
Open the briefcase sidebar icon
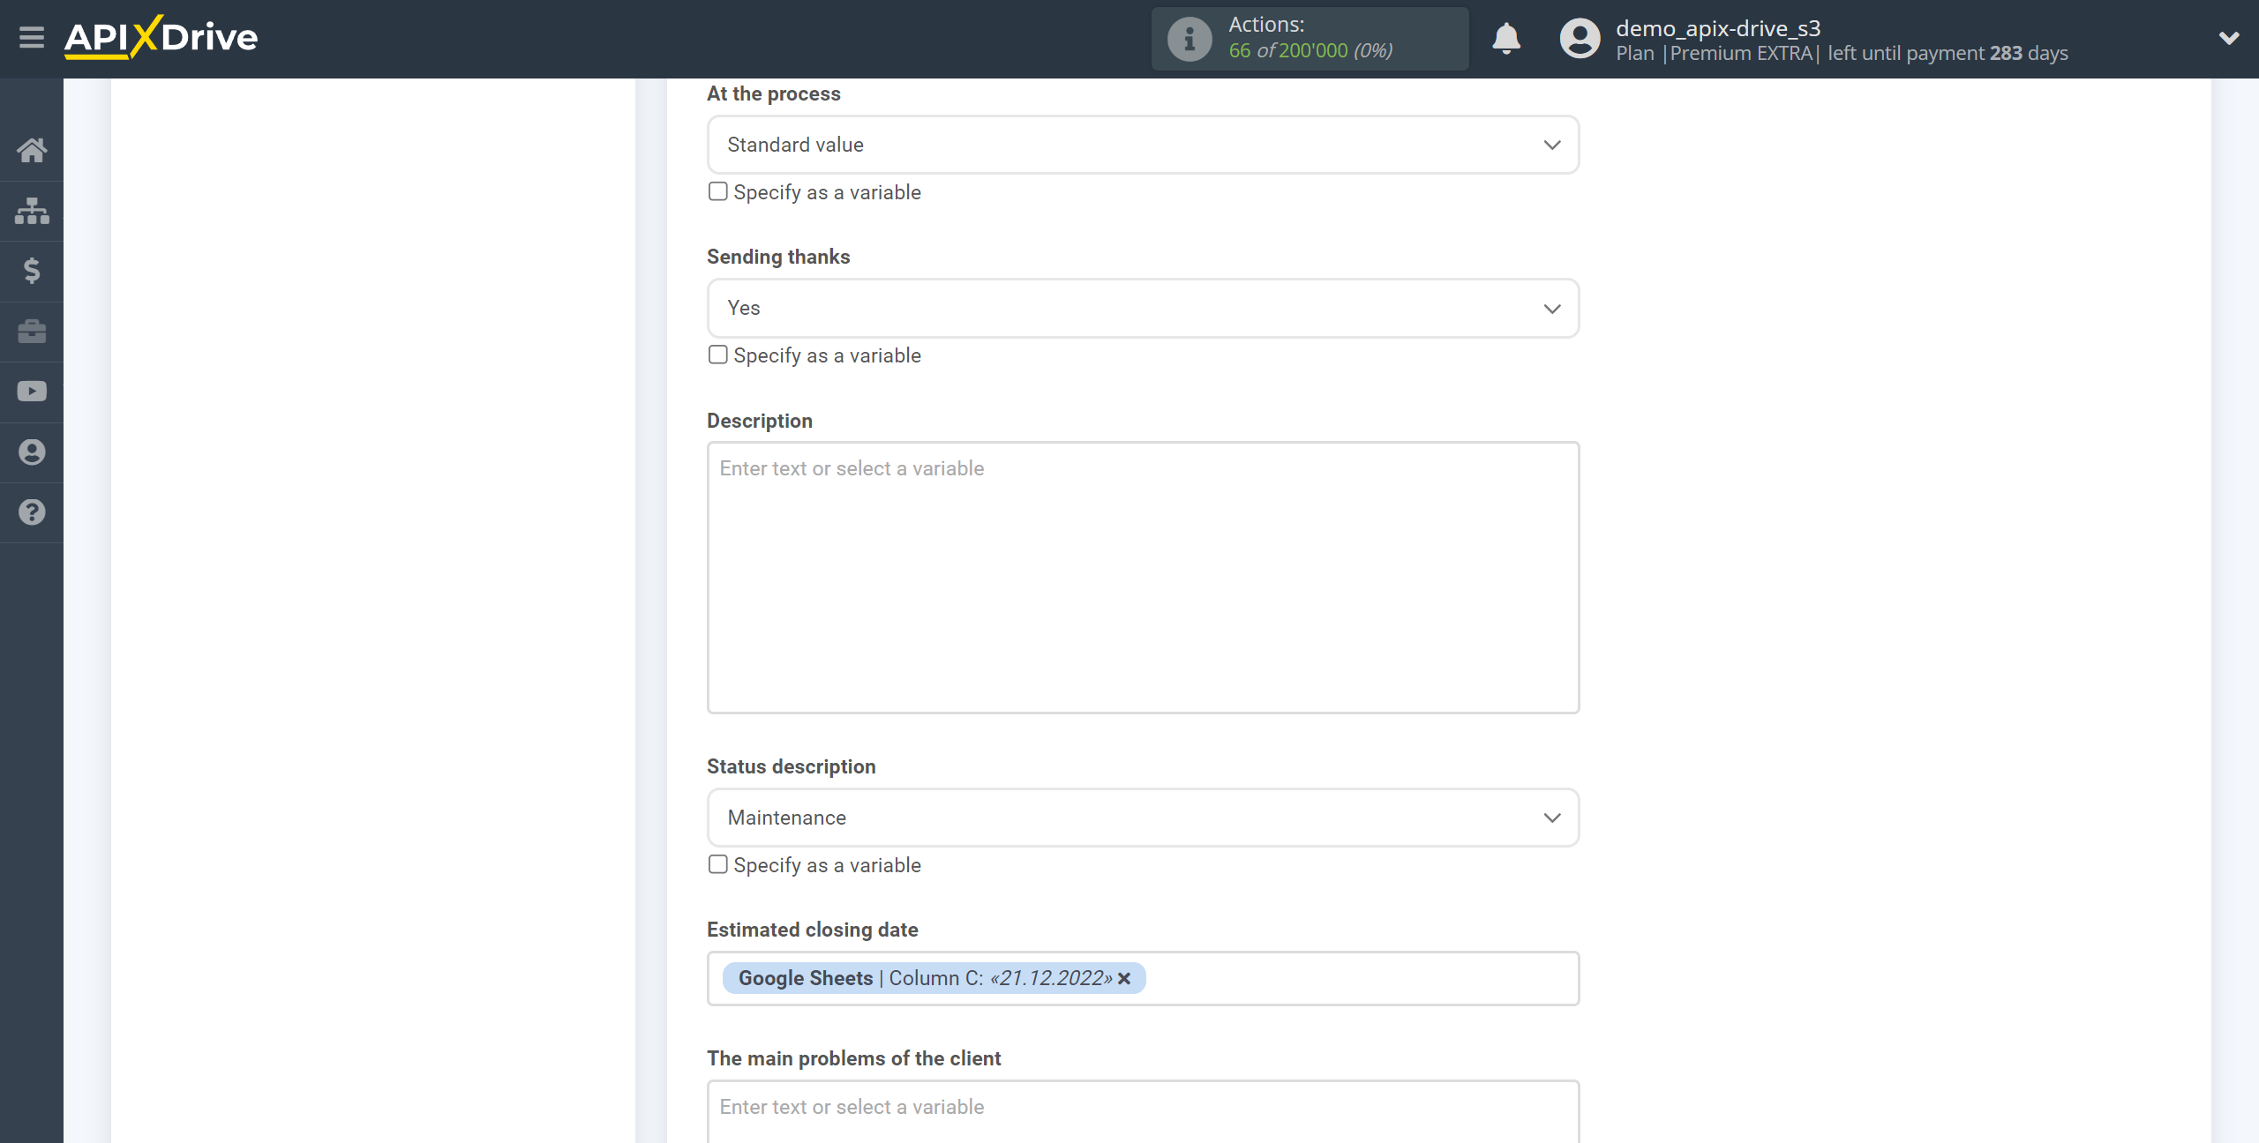32,332
